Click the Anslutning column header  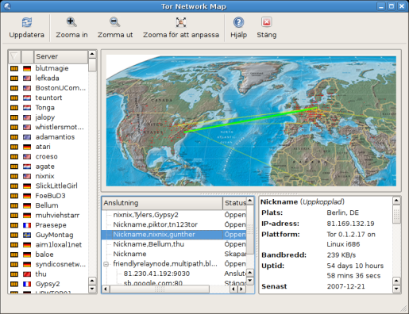click(162, 203)
